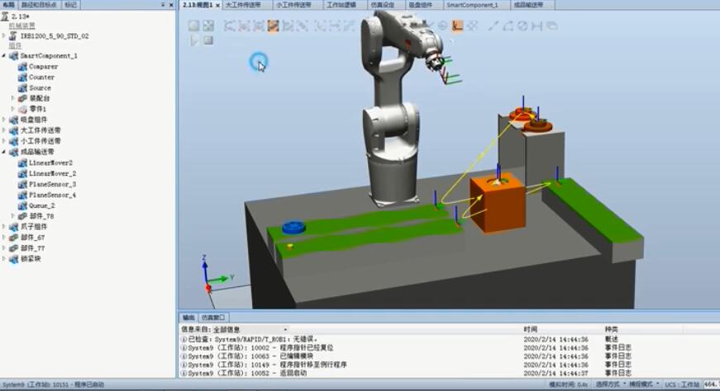Image resolution: width=720 pixels, height=391 pixels.
Task: Click the highlighted orange selection-level icon
Action: point(273,26)
